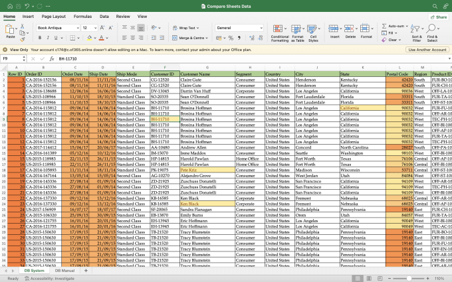Open the Page Layout ribbon tab
Viewport: 452px width, 282px height.
click(54, 17)
